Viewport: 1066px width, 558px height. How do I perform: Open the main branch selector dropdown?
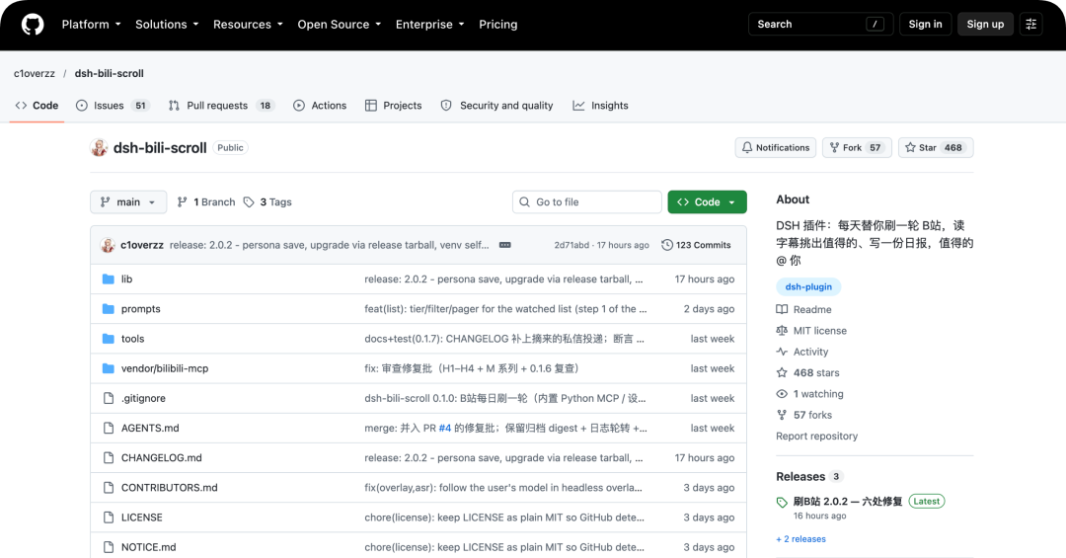tap(128, 202)
